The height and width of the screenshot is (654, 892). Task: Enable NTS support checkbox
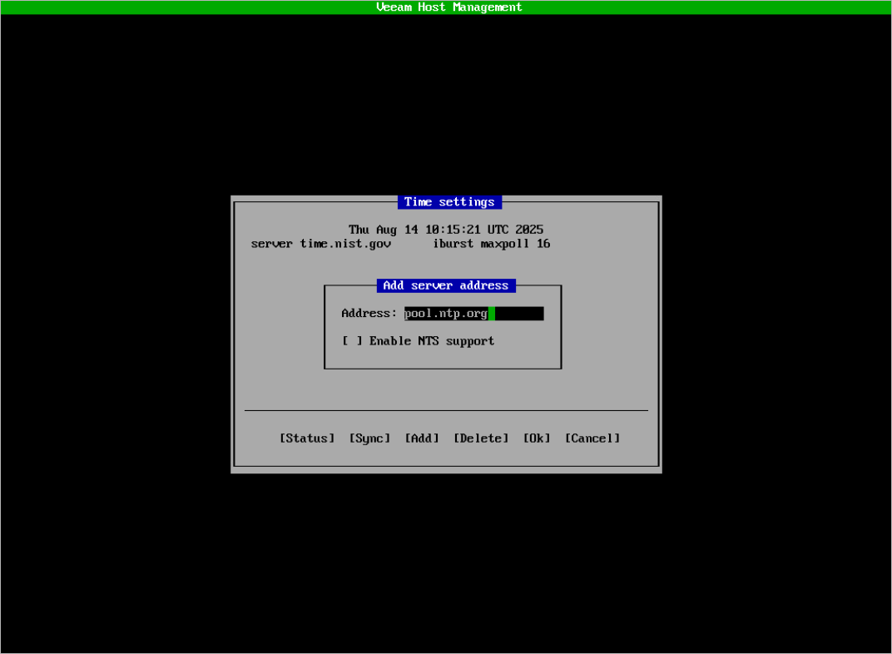[x=352, y=341]
